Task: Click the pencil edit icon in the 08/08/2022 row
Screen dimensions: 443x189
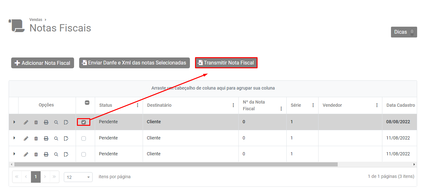Action: click(26, 122)
